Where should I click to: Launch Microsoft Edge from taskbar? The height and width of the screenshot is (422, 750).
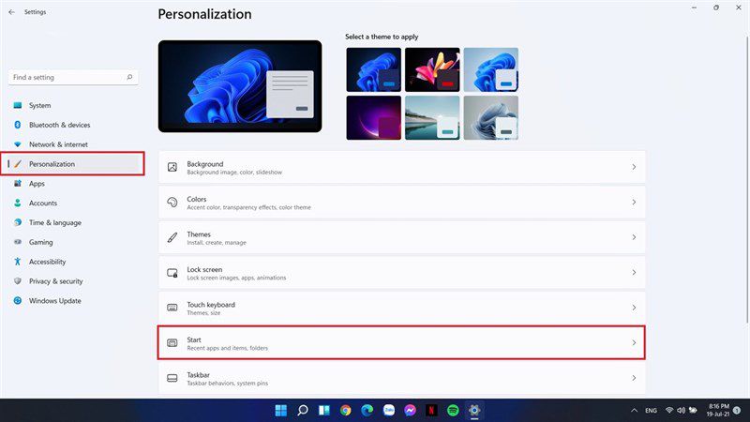(367, 411)
